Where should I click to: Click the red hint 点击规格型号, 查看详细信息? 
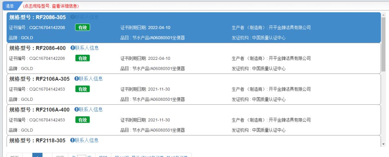coord(51,6)
